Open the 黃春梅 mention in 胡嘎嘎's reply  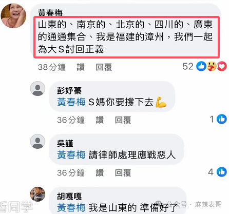[x=71, y=208]
